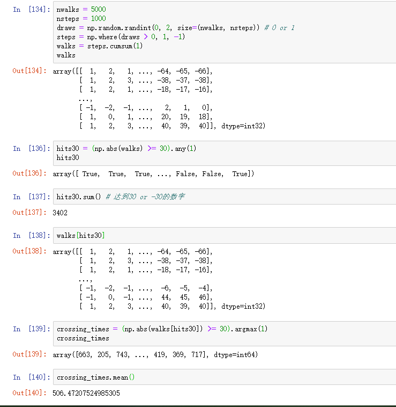The height and width of the screenshot is (407, 396).
Task: Click the Out[139] array output 663, 205, 743
Action: click(x=155, y=354)
